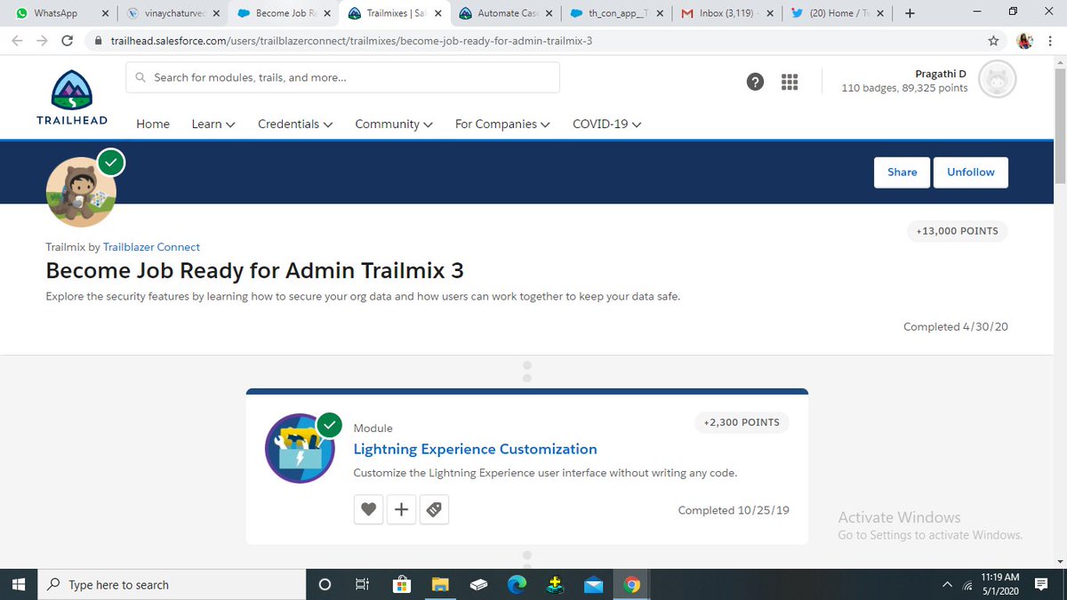Launch Microsoft Store from taskbar
The image size is (1067, 600).
tap(401, 584)
